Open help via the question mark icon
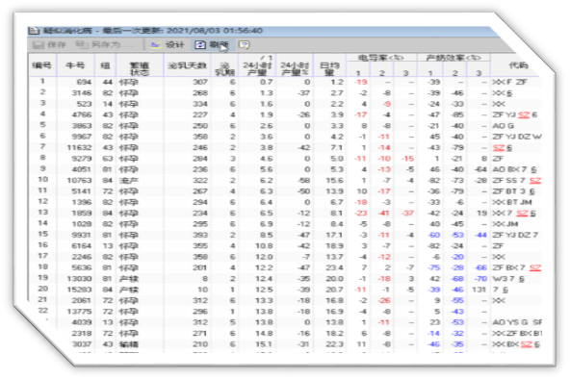570x379 pixels. point(244,44)
